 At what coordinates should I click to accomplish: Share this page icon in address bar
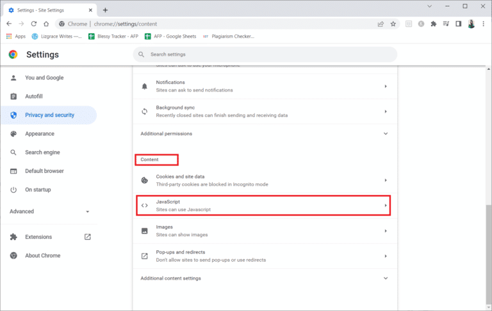tap(381, 24)
